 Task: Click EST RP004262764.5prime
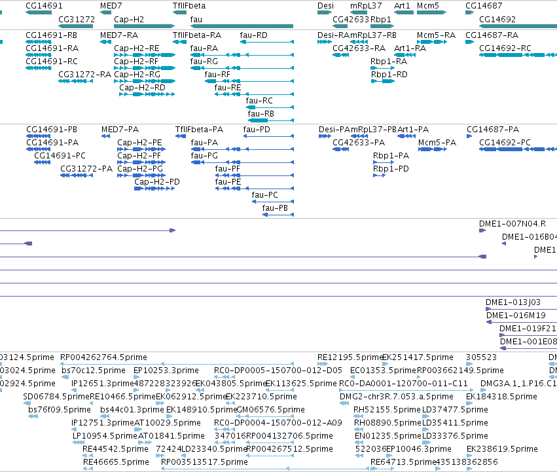point(177,364)
